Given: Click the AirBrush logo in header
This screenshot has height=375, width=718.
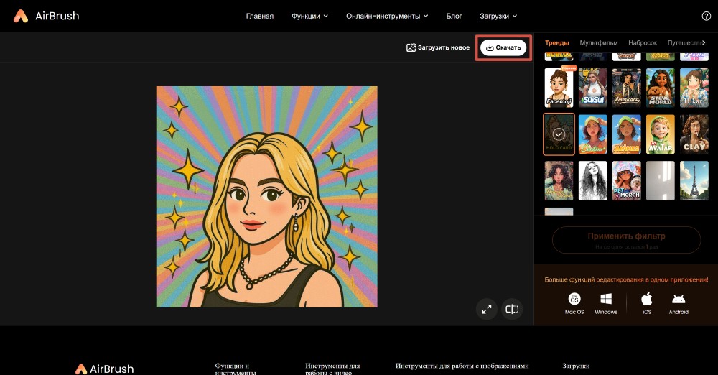Looking at the screenshot, I should click(47, 16).
